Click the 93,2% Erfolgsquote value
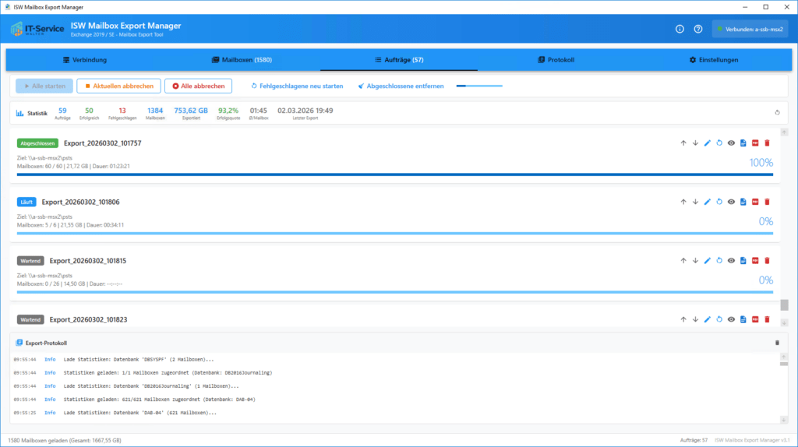This screenshot has width=798, height=447. click(228, 111)
